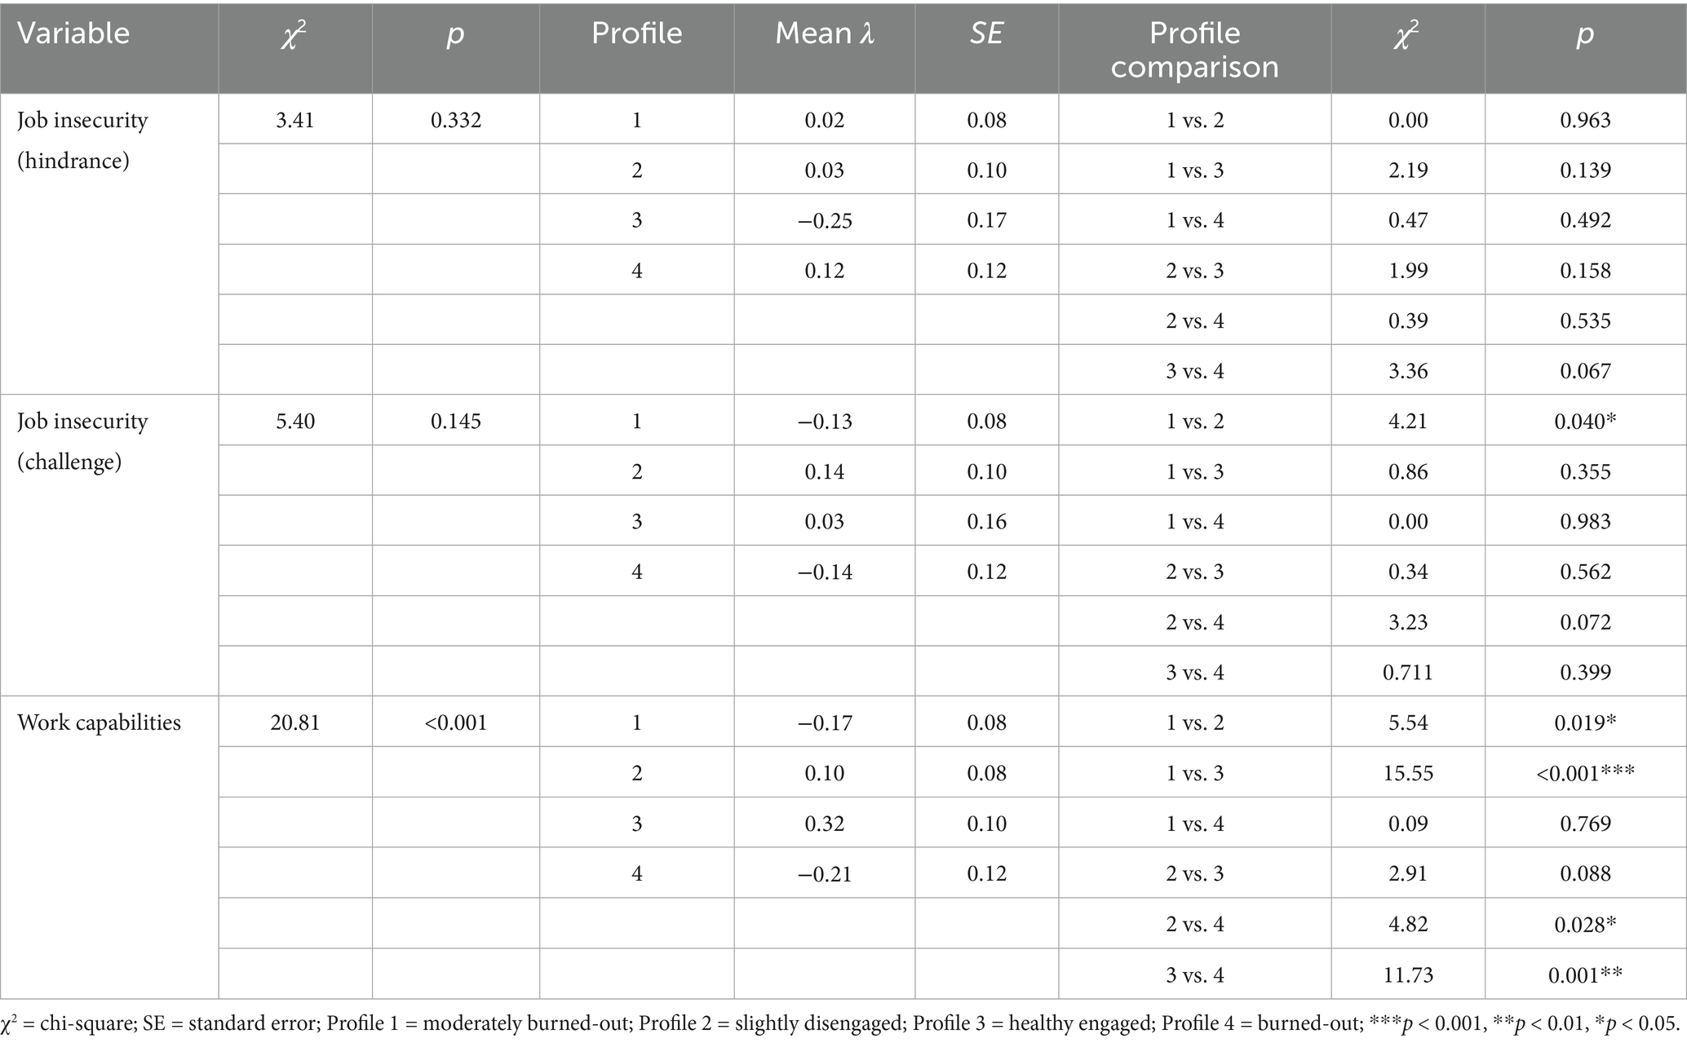Click the Mean λ column header
Image resolution: width=1687 pixels, height=1043 pixels.
click(824, 33)
